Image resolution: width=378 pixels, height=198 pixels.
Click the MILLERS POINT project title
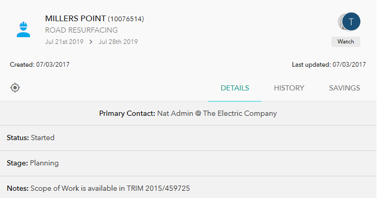tap(76, 19)
